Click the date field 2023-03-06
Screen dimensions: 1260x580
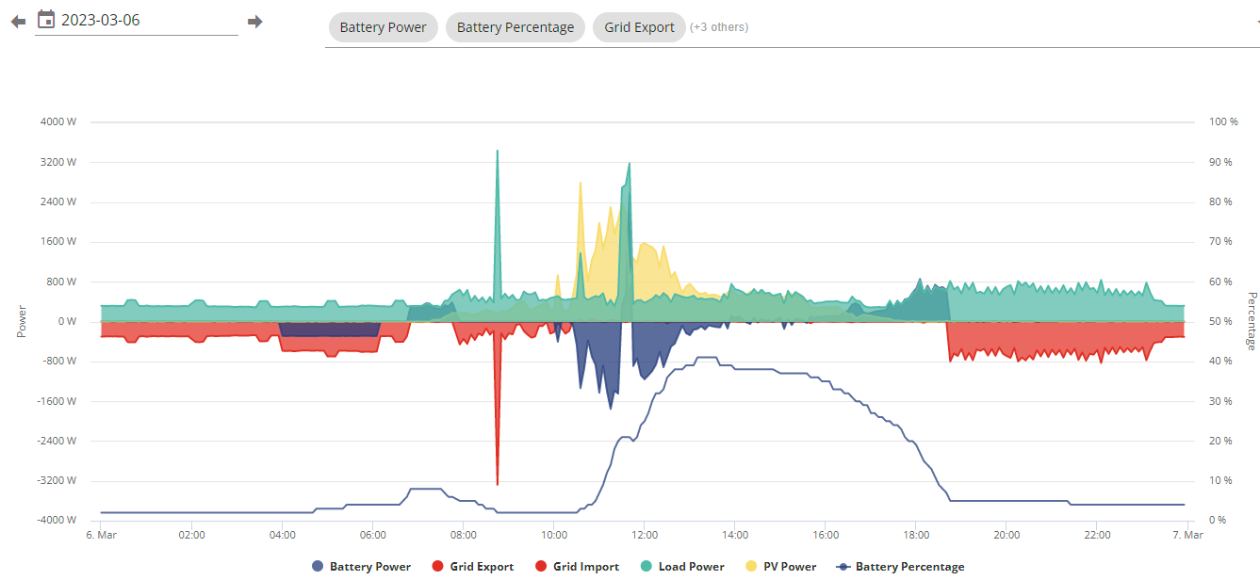[137, 20]
